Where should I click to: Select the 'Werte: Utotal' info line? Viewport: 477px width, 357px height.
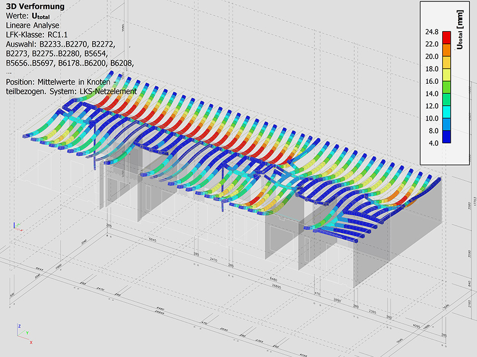(28, 16)
